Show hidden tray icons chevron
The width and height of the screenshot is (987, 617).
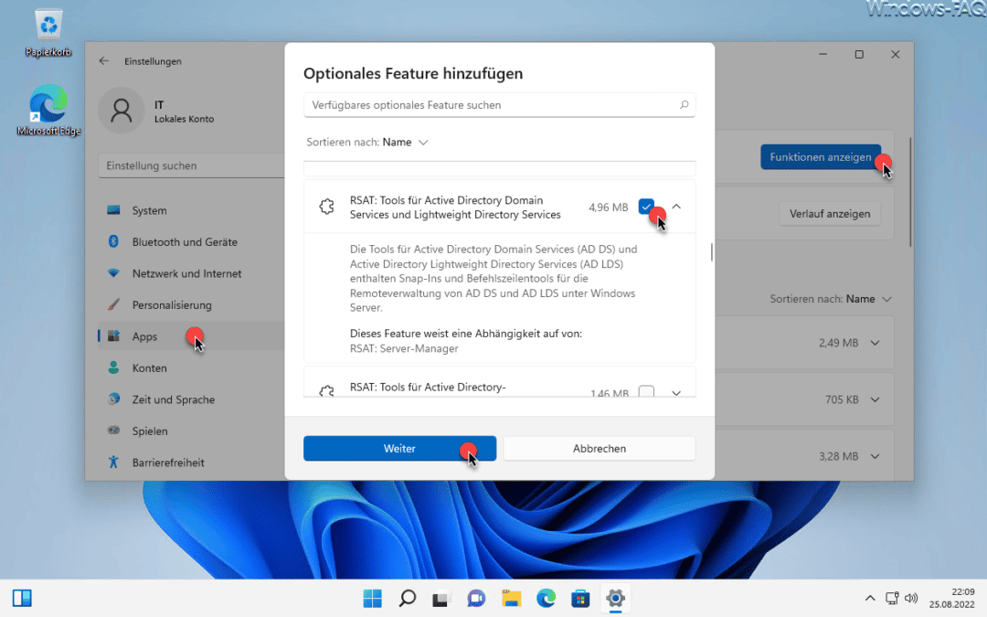(x=870, y=598)
